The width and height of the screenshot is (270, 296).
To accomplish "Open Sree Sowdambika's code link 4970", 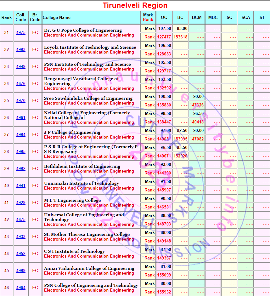I will (21, 101).
